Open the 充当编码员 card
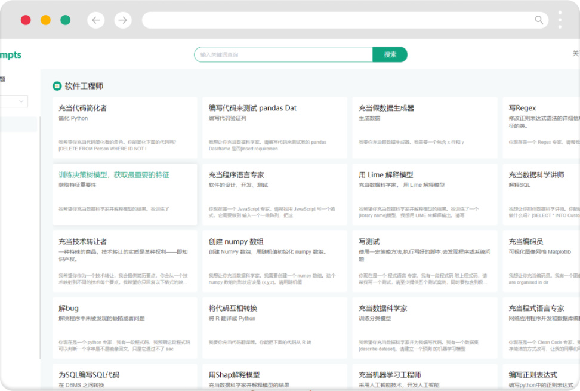This screenshot has height=391, width=580. [541, 261]
